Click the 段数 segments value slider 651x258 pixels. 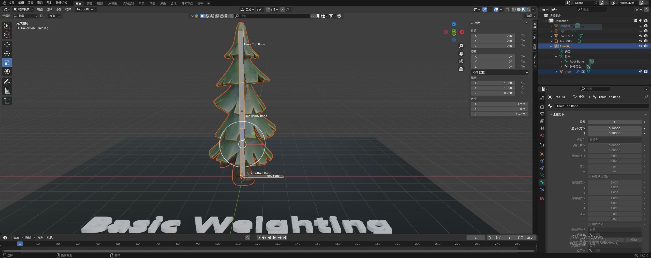[x=614, y=122]
